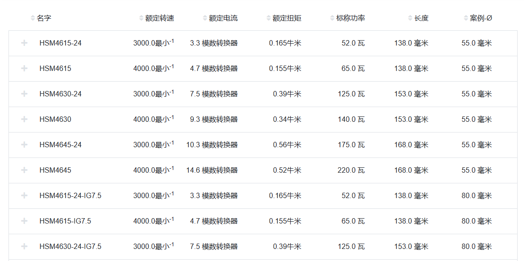527x261 pixels.
Task: Expand HSM4615-24-IG7.5 row plus icon
Action: [x=24, y=196]
